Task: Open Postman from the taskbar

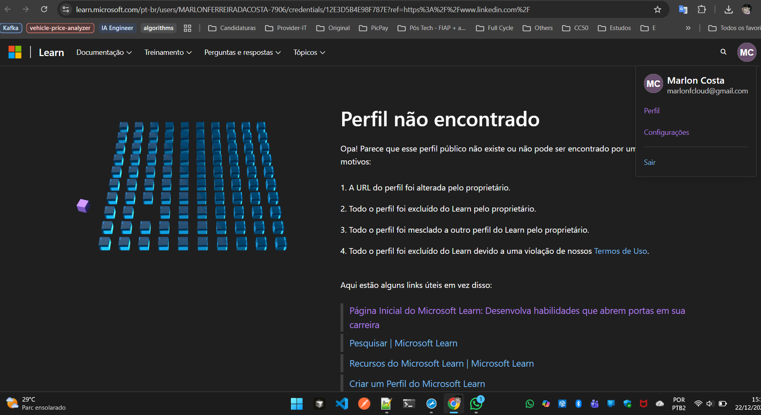Action: (x=364, y=404)
